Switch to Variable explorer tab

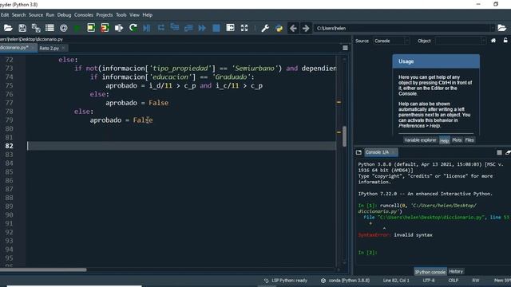coord(420,140)
